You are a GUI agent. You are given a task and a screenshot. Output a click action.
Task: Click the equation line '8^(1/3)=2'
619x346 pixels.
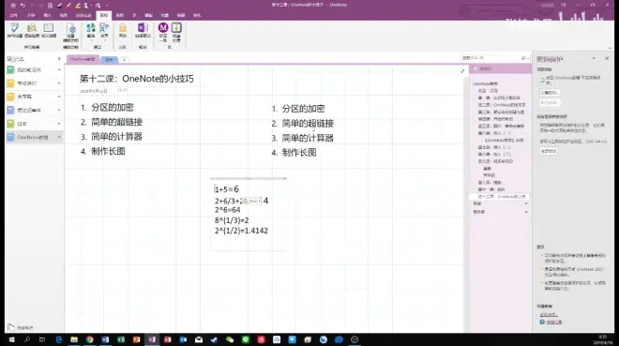pyautogui.click(x=232, y=220)
